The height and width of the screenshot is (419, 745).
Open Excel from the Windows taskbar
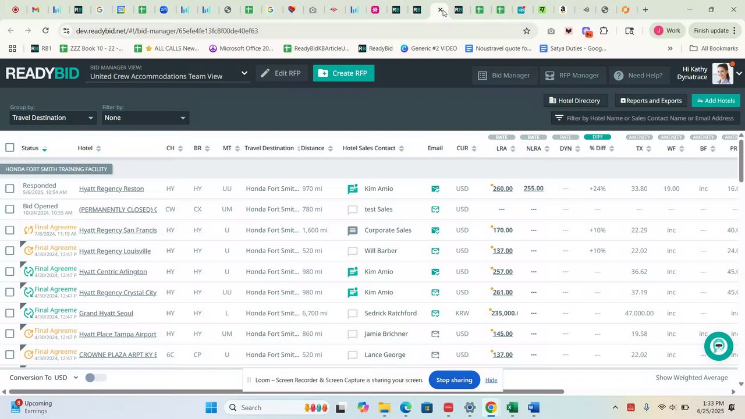click(512, 407)
